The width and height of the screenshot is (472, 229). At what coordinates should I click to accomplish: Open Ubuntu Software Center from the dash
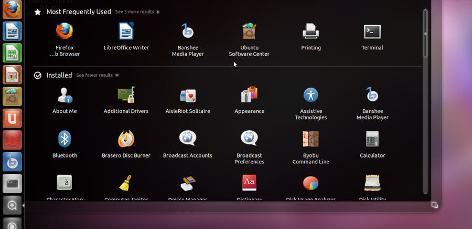click(x=249, y=39)
